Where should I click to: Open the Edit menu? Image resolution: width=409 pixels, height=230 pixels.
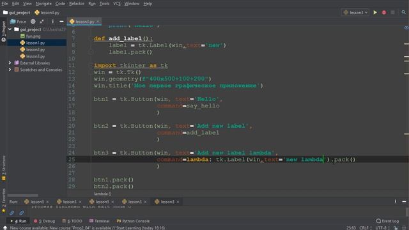pos(15,4)
